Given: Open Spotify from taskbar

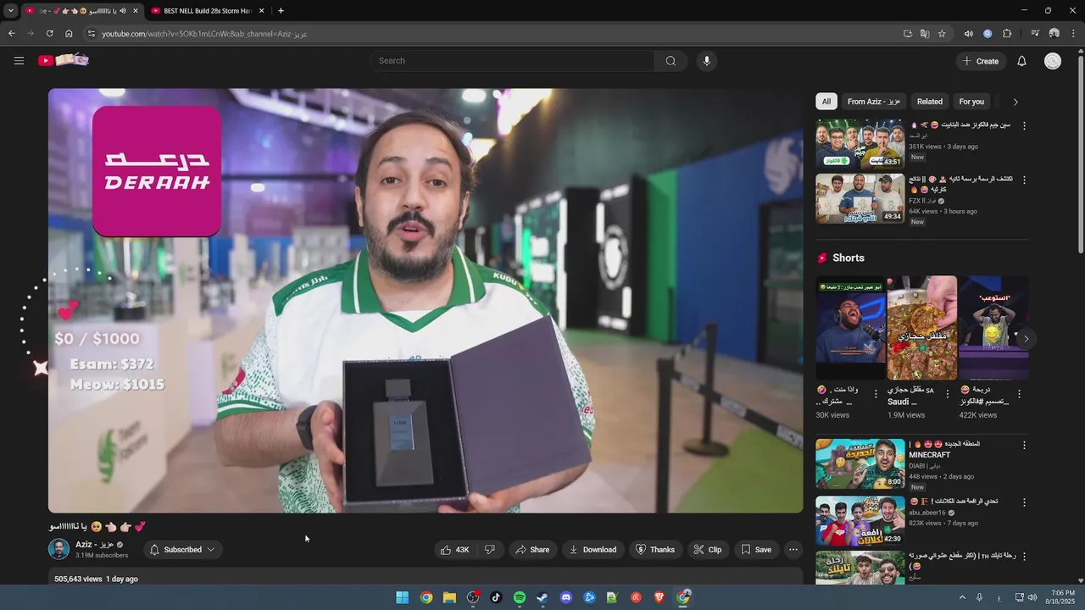Looking at the screenshot, I should 520,597.
